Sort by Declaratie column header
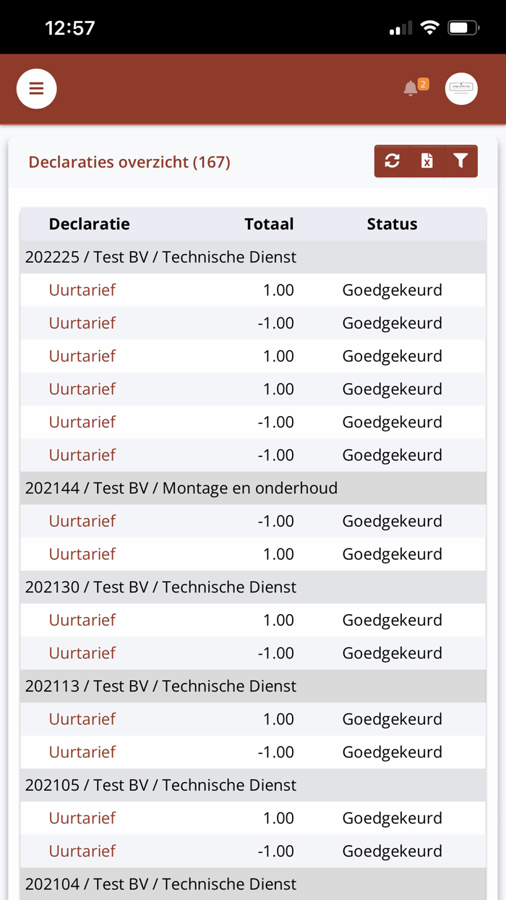506x900 pixels. tap(89, 224)
